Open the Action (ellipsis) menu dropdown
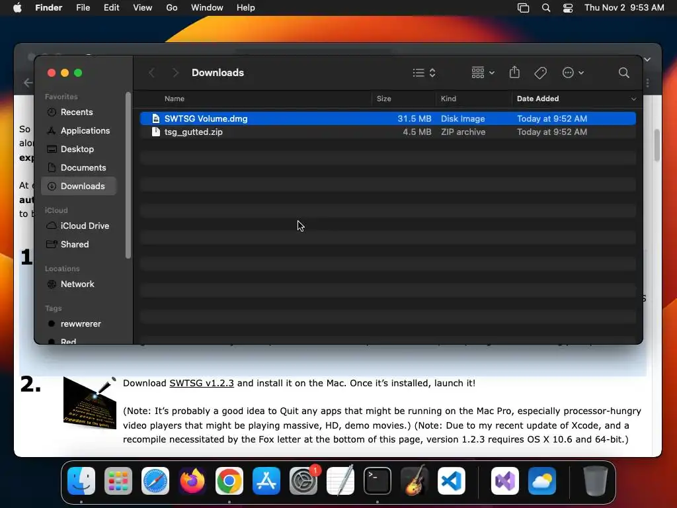 573,73
